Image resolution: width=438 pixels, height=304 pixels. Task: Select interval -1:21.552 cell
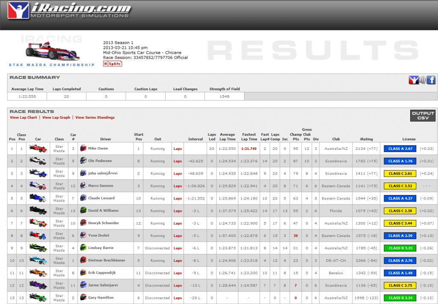click(195, 199)
